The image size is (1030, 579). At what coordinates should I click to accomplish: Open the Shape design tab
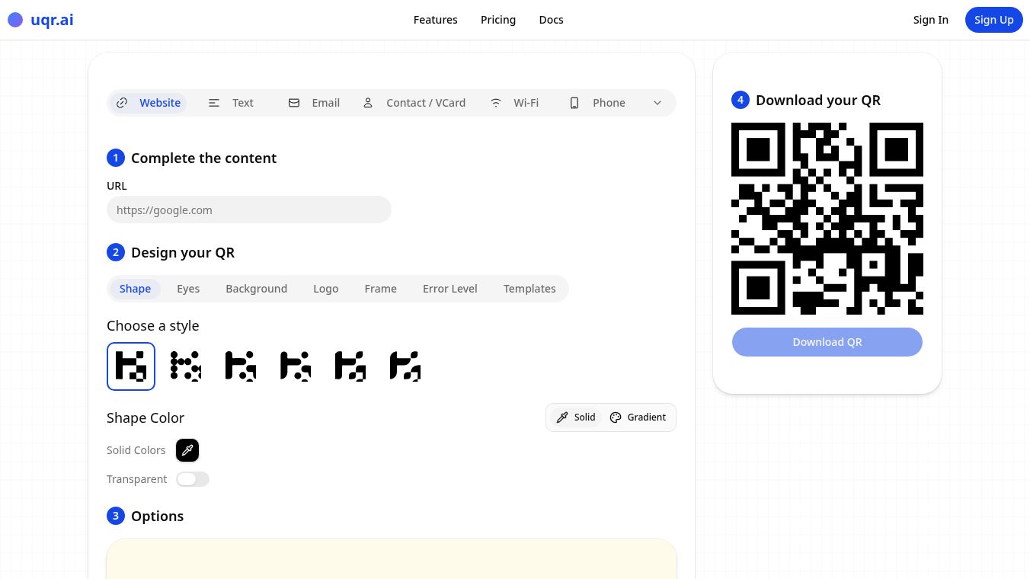tap(135, 289)
